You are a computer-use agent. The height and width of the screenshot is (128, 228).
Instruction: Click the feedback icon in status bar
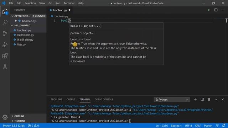[x=217, y=126]
